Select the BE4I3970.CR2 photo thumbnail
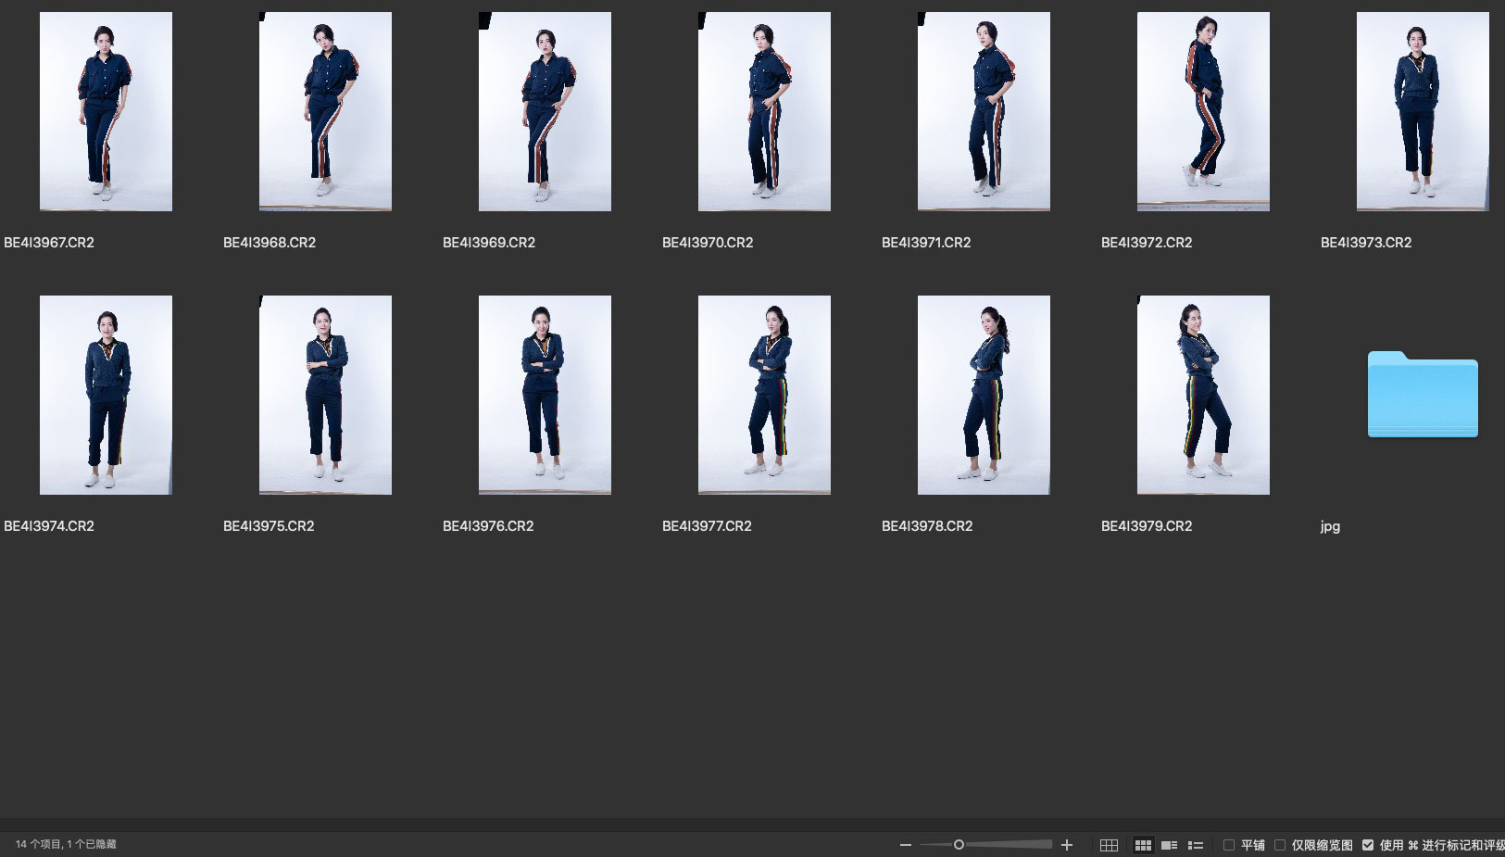The width and height of the screenshot is (1505, 857). [764, 111]
